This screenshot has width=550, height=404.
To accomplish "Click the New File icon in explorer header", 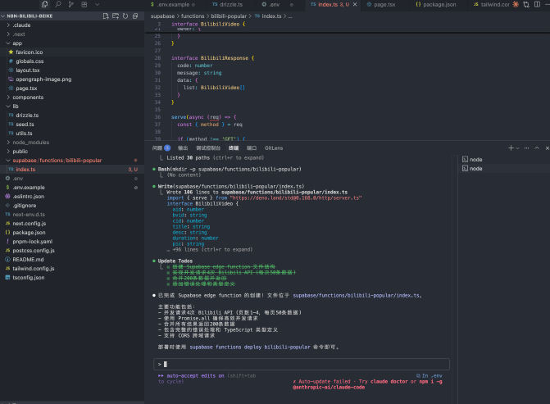I will [107, 16].
